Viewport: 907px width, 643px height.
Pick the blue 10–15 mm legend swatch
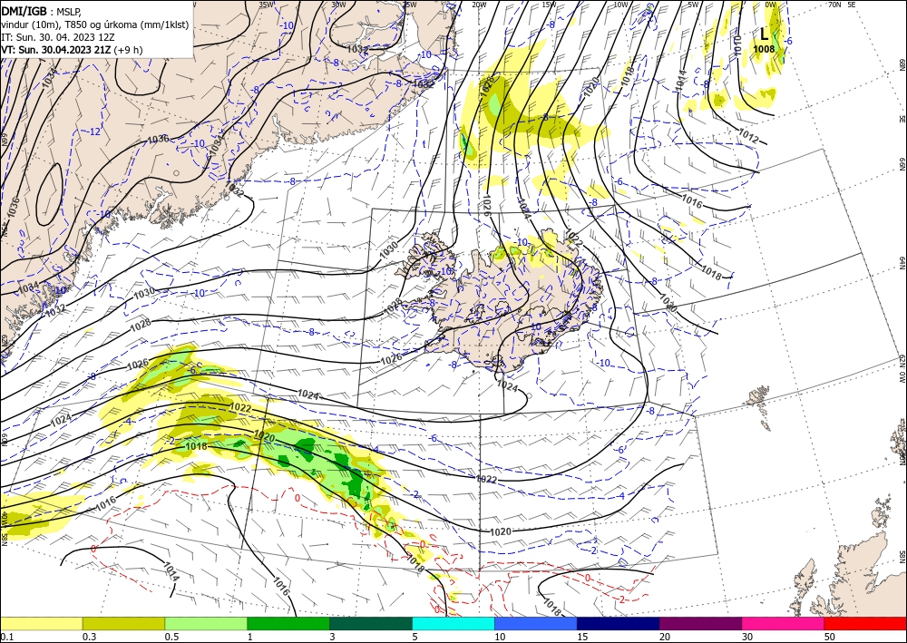(536, 623)
